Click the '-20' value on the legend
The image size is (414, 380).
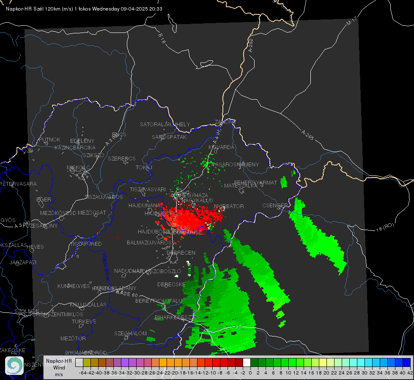[174, 373]
